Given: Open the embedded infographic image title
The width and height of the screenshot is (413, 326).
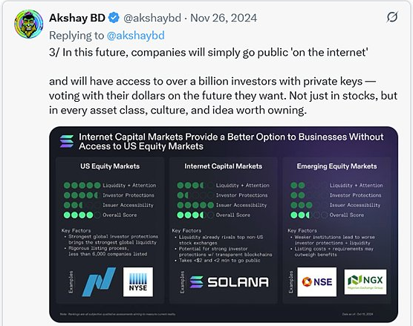Looking at the screenshot, I should (231, 141).
